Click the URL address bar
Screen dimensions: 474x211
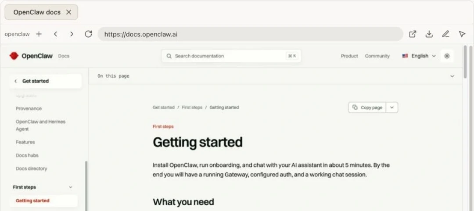point(250,34)
